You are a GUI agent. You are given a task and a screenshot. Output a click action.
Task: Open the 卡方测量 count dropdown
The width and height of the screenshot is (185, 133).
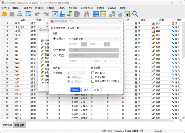click(94, 50)
